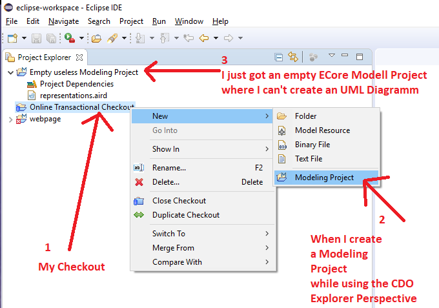
Task: Select the Project Explorer tab
Action: coord(44,57)
